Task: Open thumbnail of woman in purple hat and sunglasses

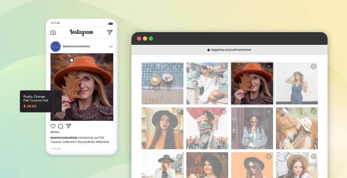Action: click(x=252, y=128)
